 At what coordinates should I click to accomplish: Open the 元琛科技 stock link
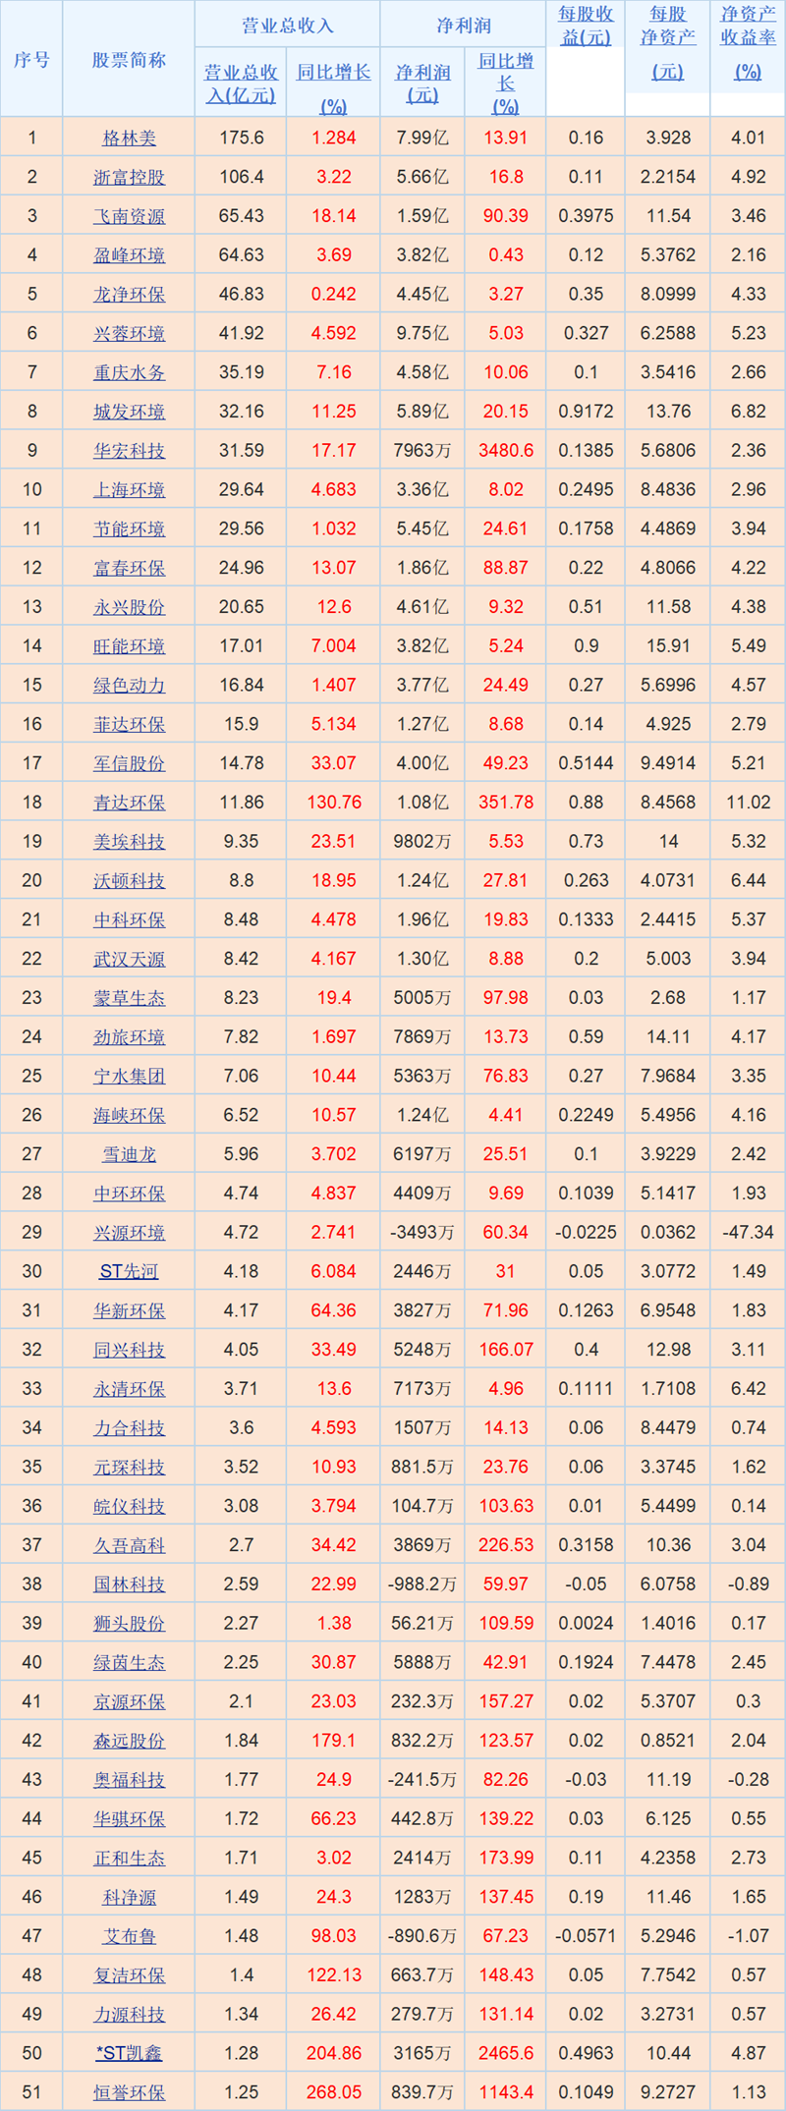(129, 1468)
